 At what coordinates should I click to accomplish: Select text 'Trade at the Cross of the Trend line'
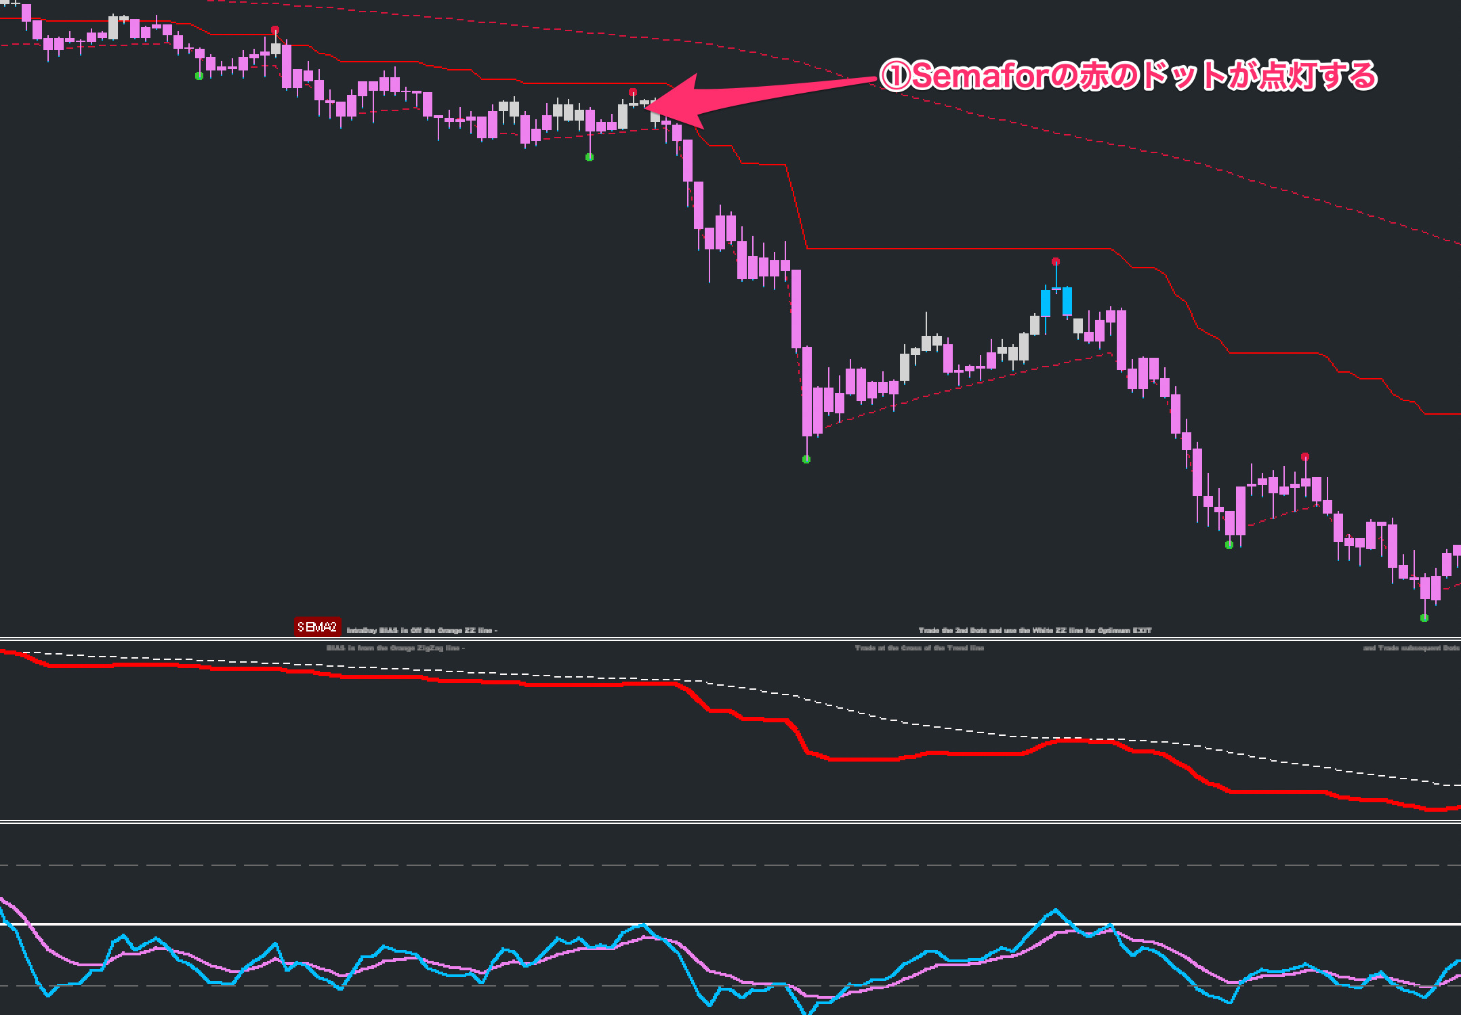[920, 648]
